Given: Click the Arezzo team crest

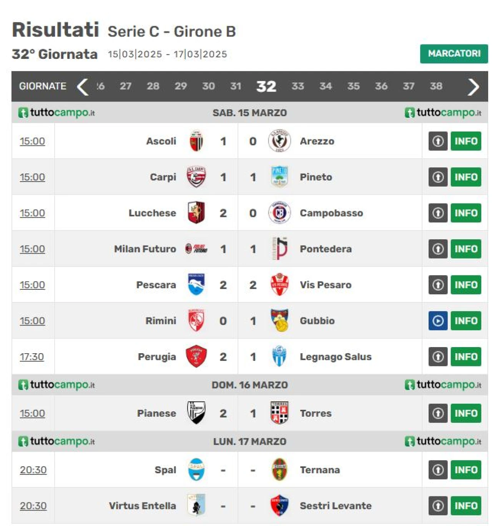Looking at the screenshot, I should point(279,141).
